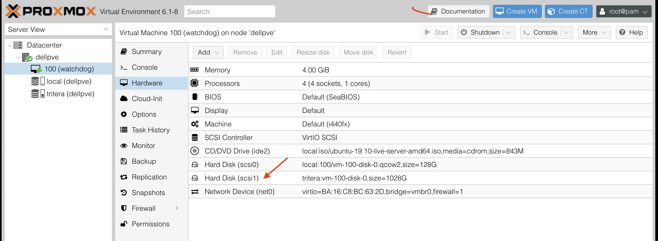Click the Proxmox logo icon
658x241 pixels.
click(13, 11)
